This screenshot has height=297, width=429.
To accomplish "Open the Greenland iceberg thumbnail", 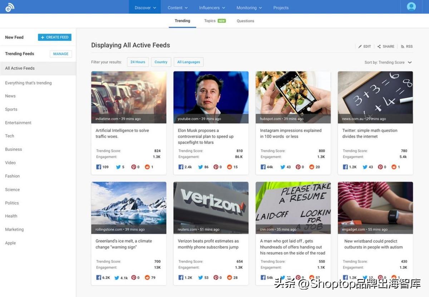I will click(129, 208).
